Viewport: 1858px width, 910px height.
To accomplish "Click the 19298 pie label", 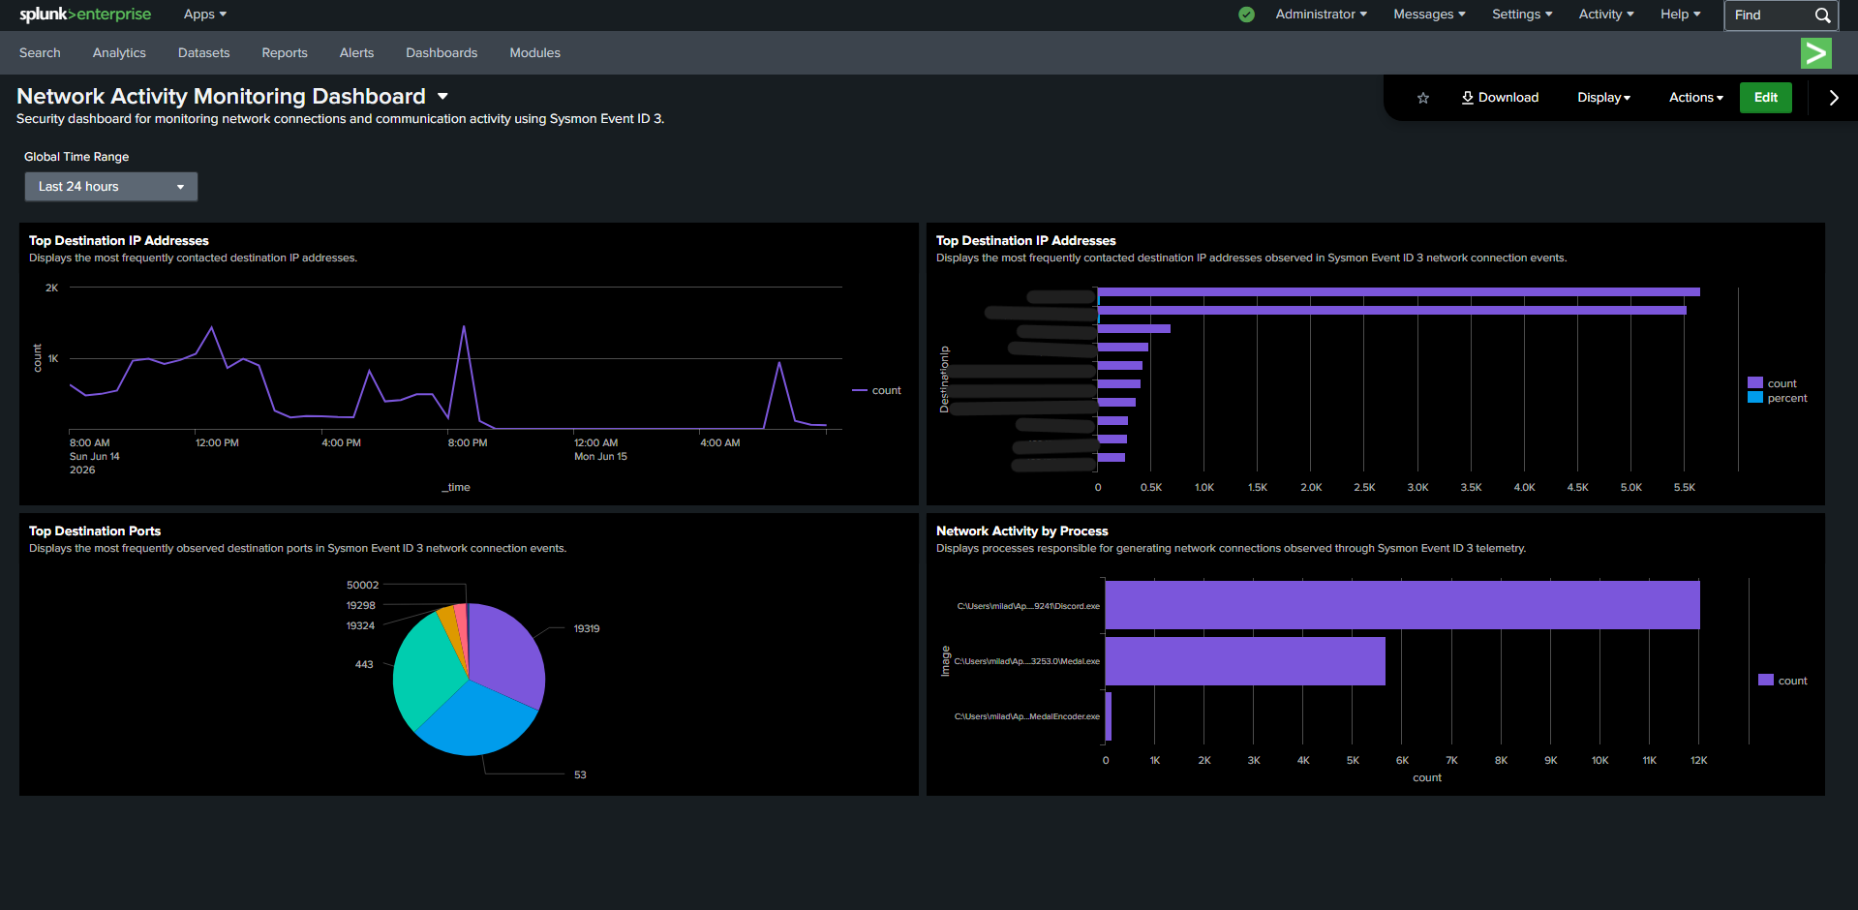I will pyautogui.click(x=361, y=606).
